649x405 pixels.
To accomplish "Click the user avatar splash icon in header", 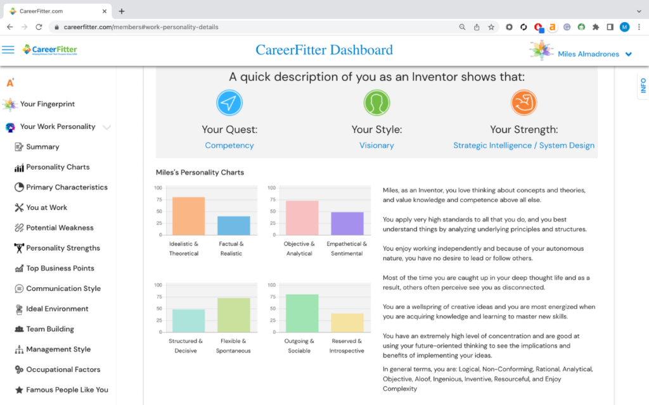I will pos(541,51).
